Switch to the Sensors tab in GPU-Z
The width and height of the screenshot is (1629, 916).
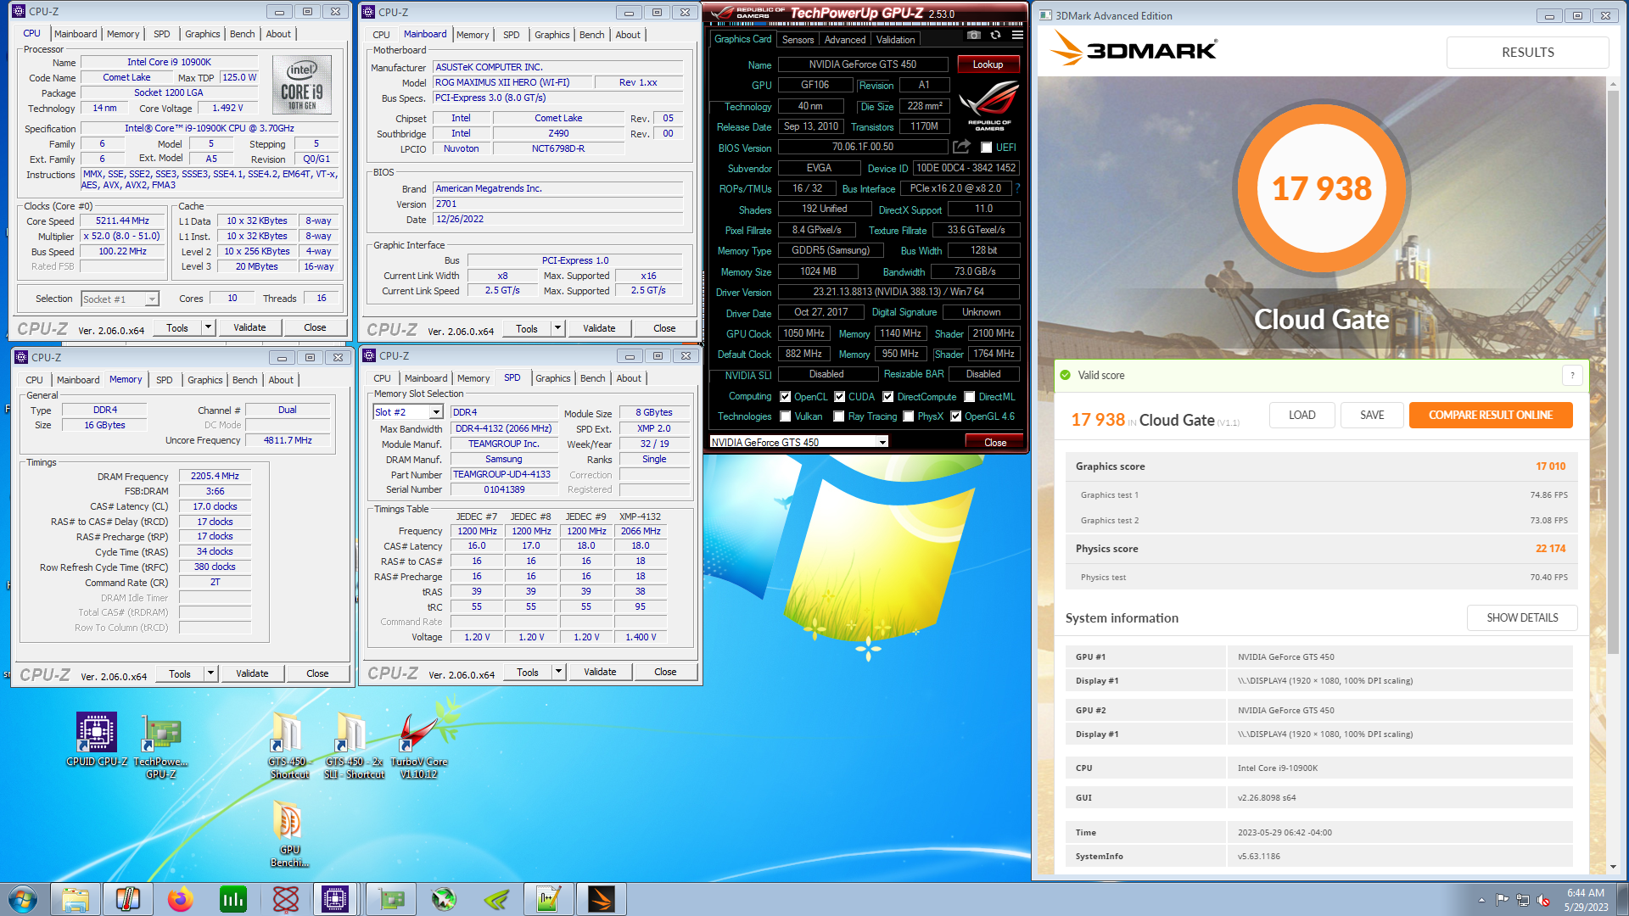point(798,40)
